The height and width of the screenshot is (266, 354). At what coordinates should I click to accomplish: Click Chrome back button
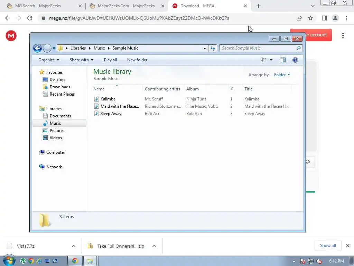pos(8,18)
